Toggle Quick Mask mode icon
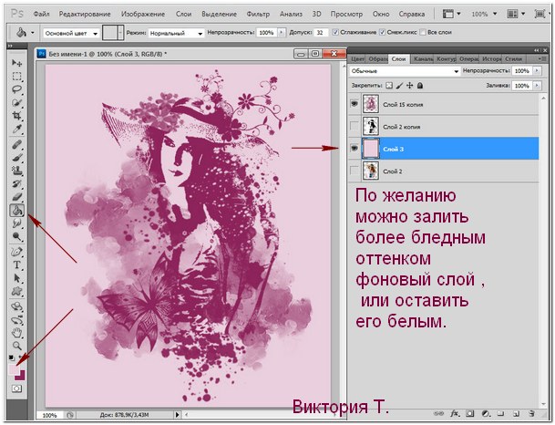Viewport: 555px width, 425px height. [16, 389]
